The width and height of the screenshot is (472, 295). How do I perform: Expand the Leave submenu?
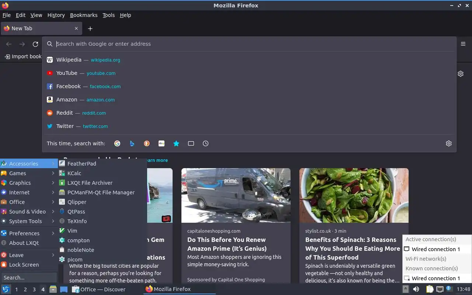click(29, 255)
